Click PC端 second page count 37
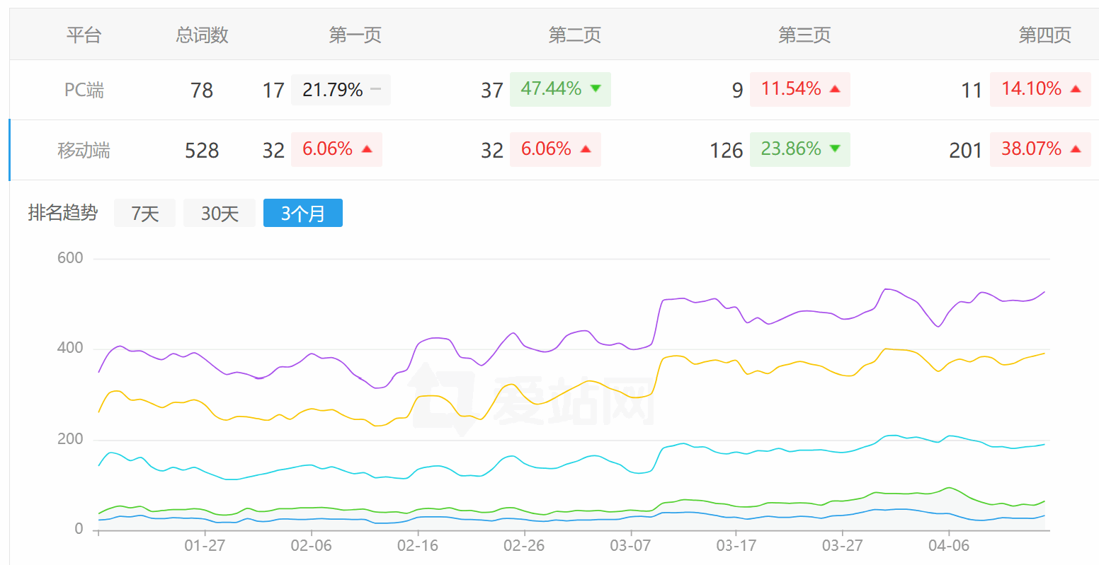Viewport: 1099px width, 565px height. click(x=492, y=91)
